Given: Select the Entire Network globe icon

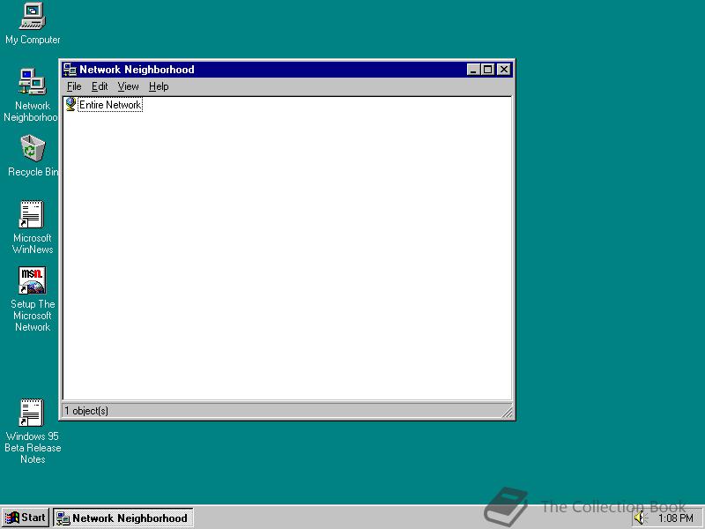Looking at the screenshot, I should (70, 104).
